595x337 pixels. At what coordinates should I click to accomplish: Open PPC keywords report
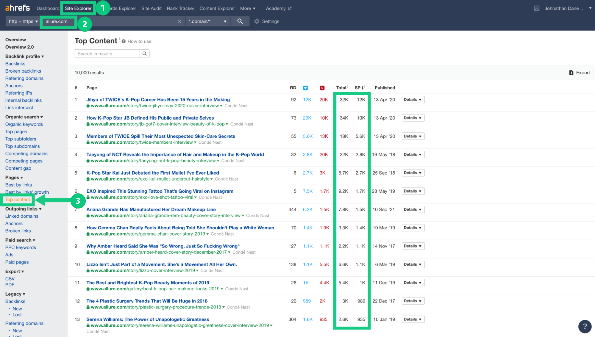click(x=21, y=247)
